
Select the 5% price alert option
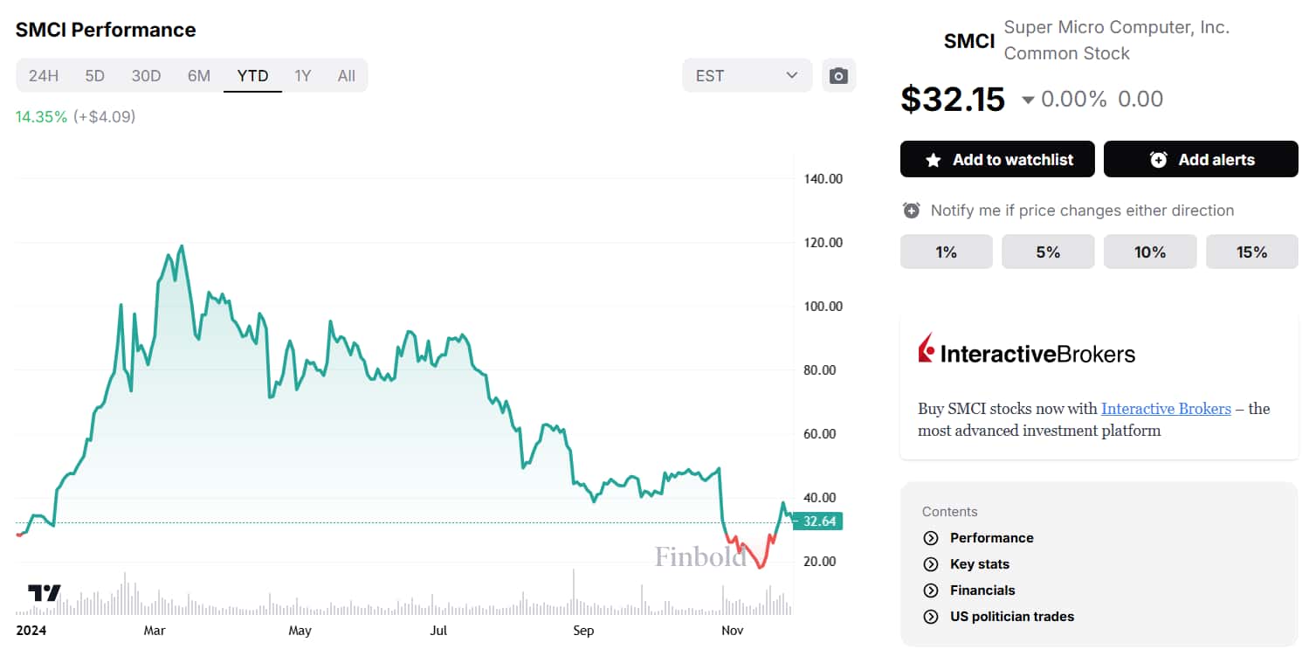1047,252
